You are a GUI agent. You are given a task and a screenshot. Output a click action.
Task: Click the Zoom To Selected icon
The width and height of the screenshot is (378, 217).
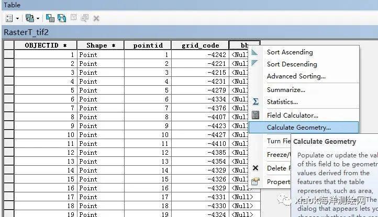(84, 18)
